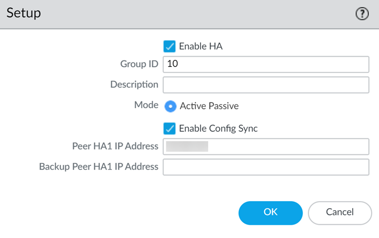The width and height of the screenshot is (379, 238).
Task: Click the Group ID label
Action: [x=139, y=64]
